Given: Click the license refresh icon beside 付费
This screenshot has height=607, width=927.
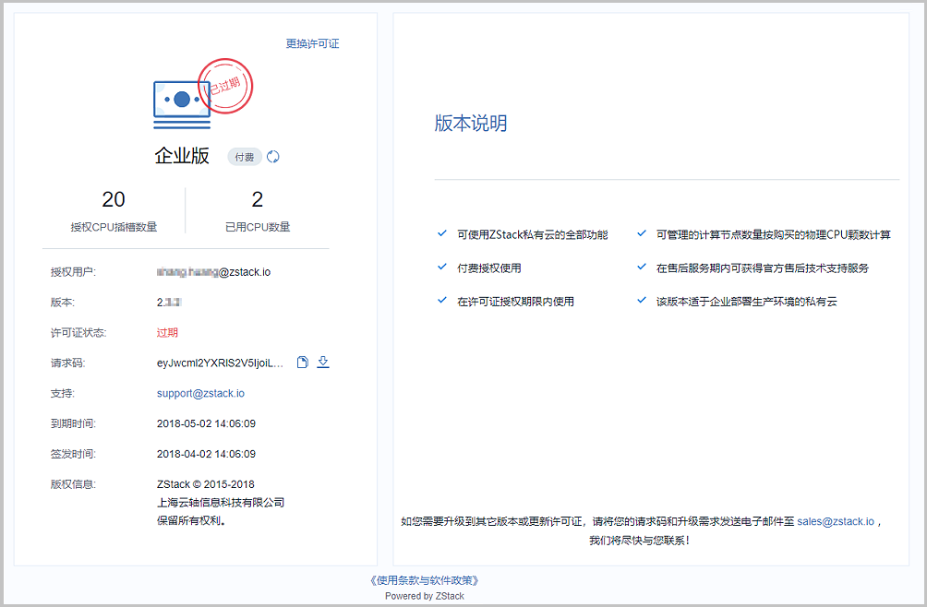Looking at the screenshot, I should click(272, 157).
